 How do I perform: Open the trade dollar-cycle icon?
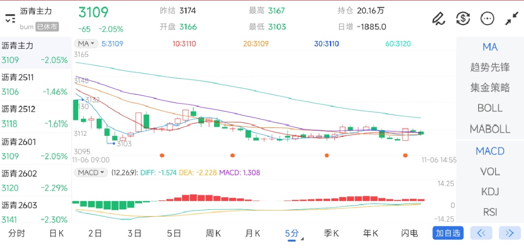[463, 18]
